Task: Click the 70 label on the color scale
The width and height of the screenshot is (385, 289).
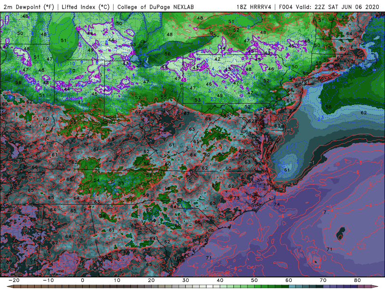Action: point(323,280)
